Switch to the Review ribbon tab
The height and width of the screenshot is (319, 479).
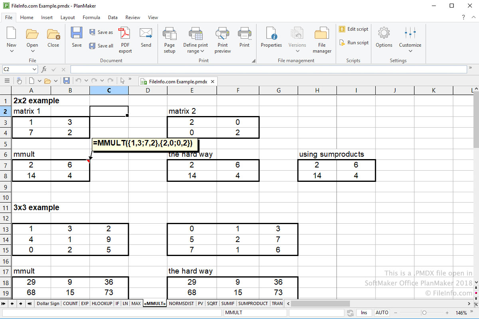(x=133, y=18)
